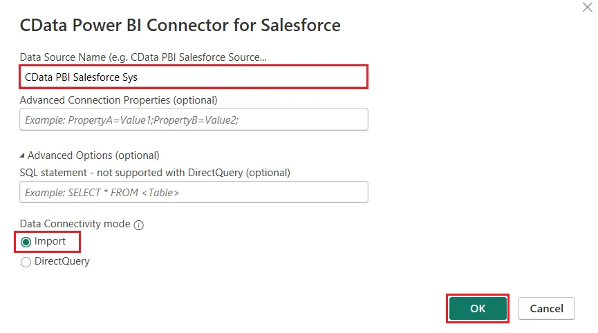
Task: Select the Import radio button
Action: point(26,242)
